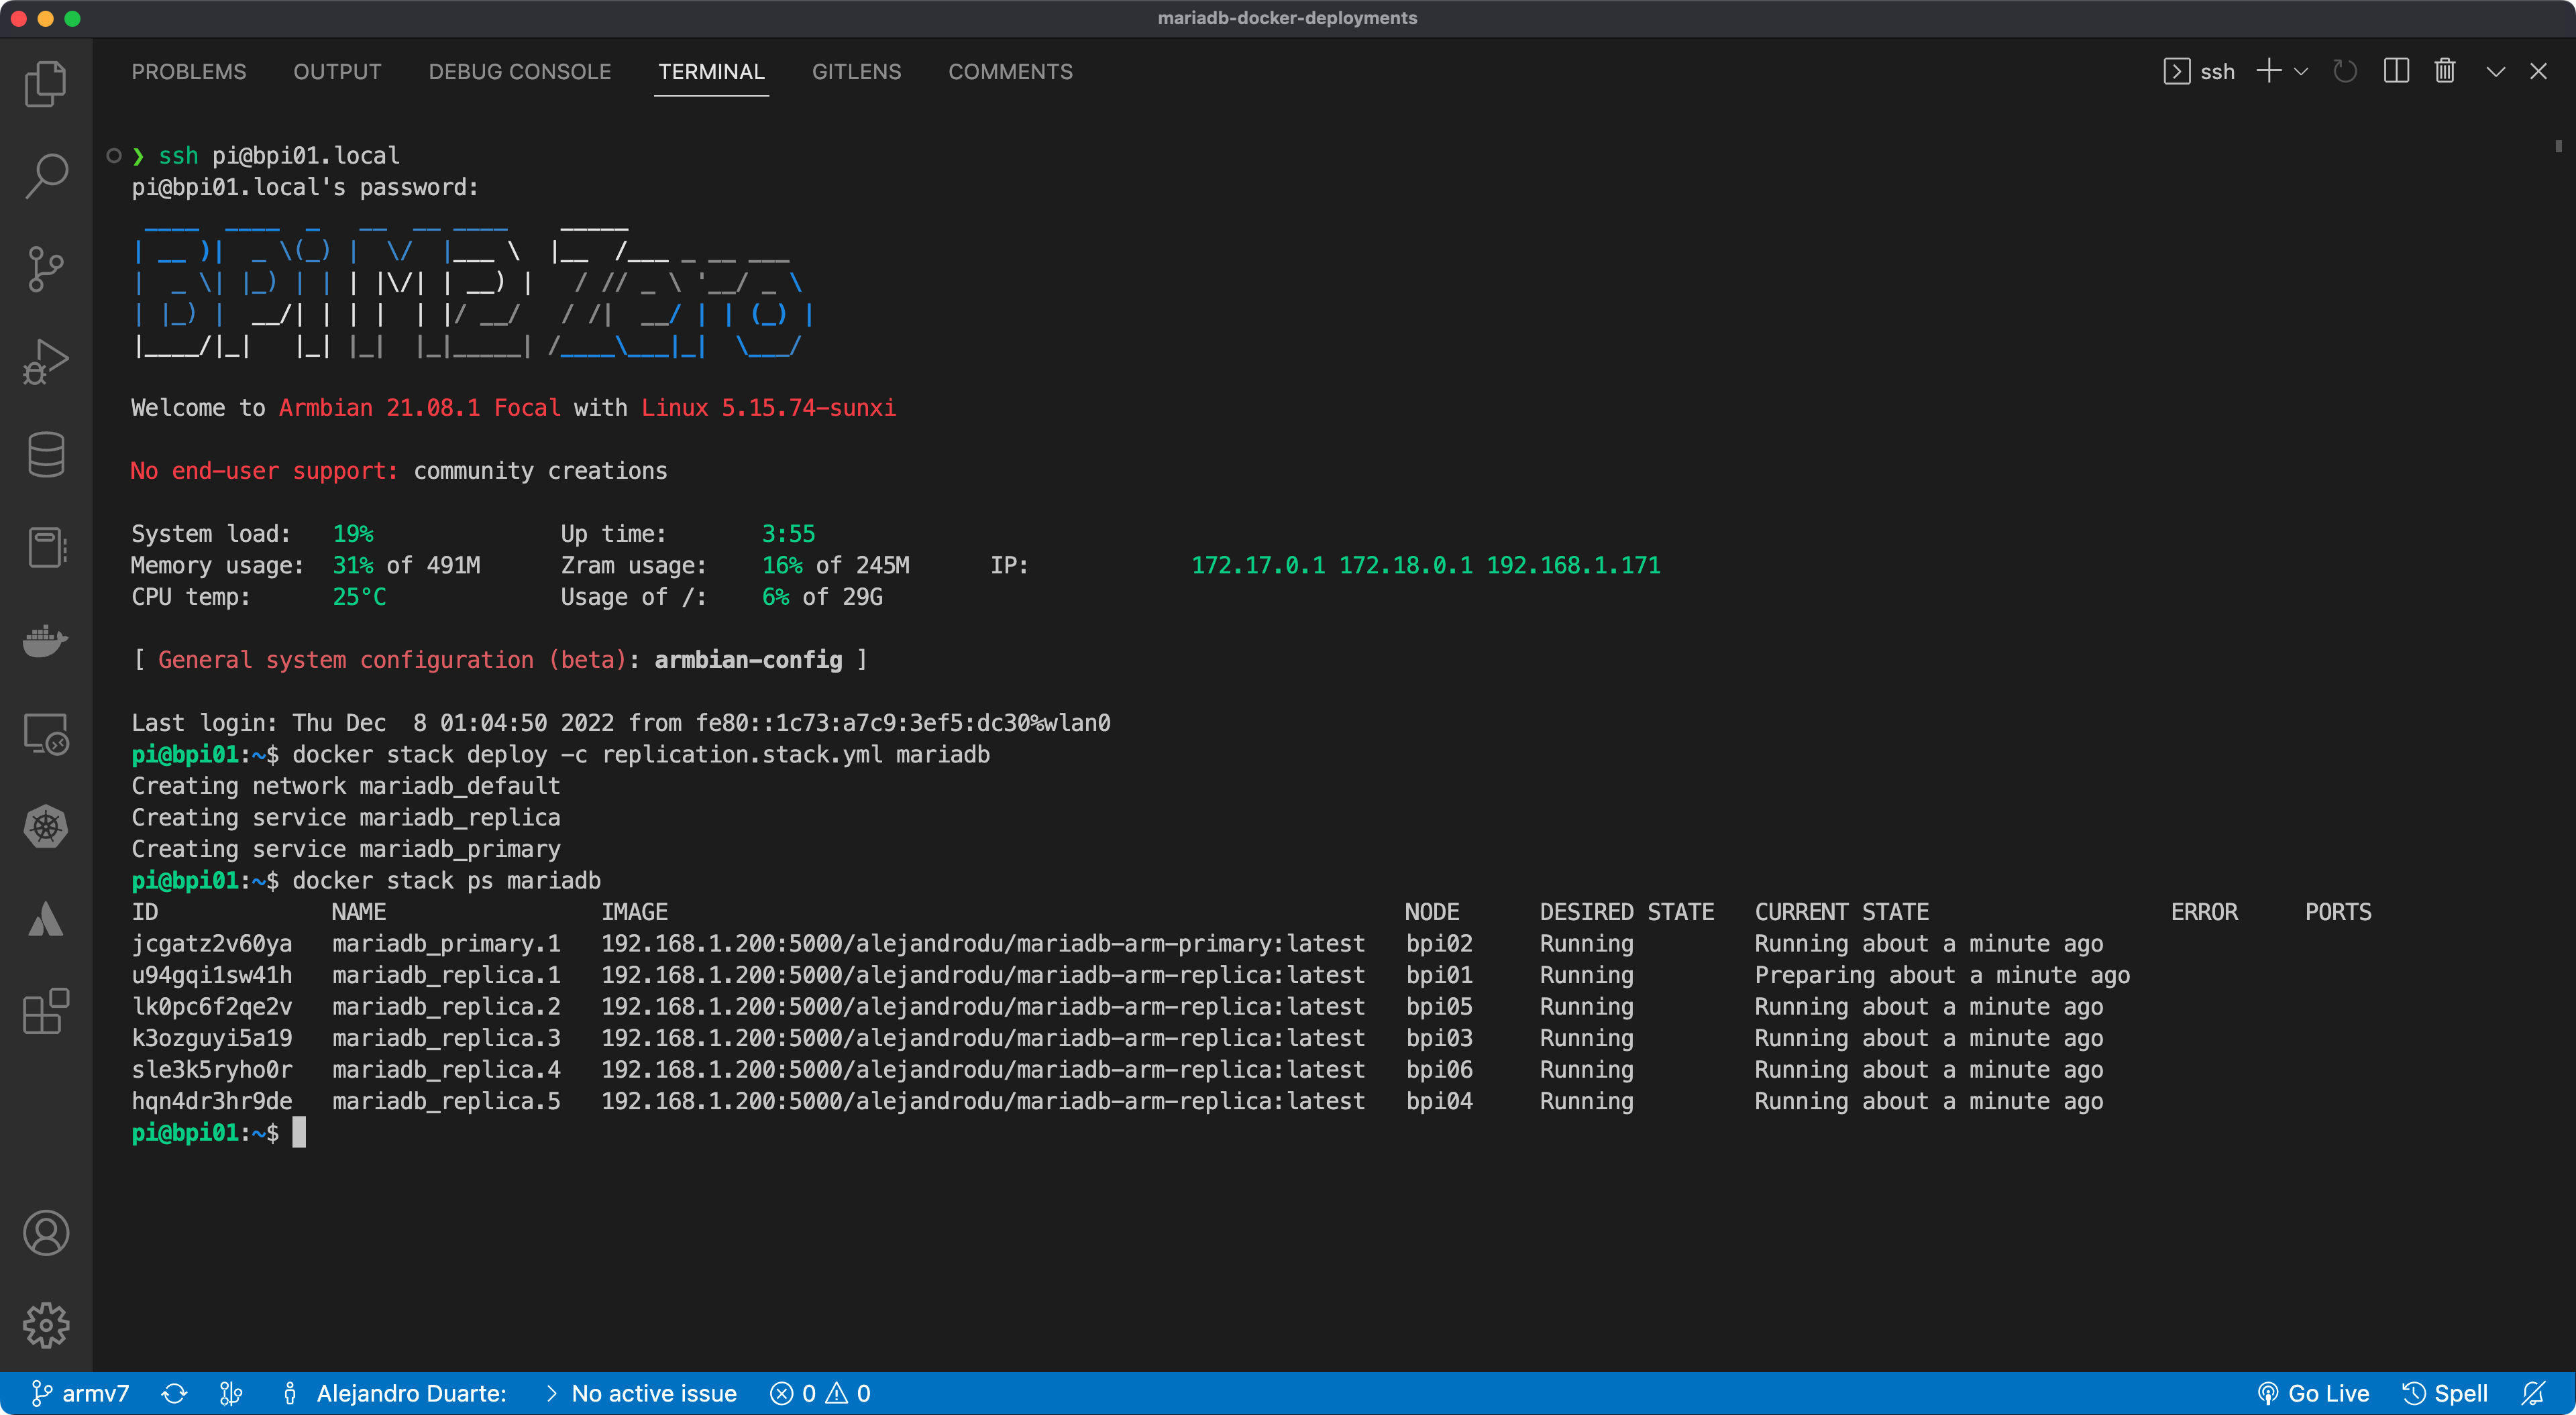Click terminal scrollbar on right edge
Image resolution: width=2576 pixels, height=1415 pixels.
(x=2558, y=147)
